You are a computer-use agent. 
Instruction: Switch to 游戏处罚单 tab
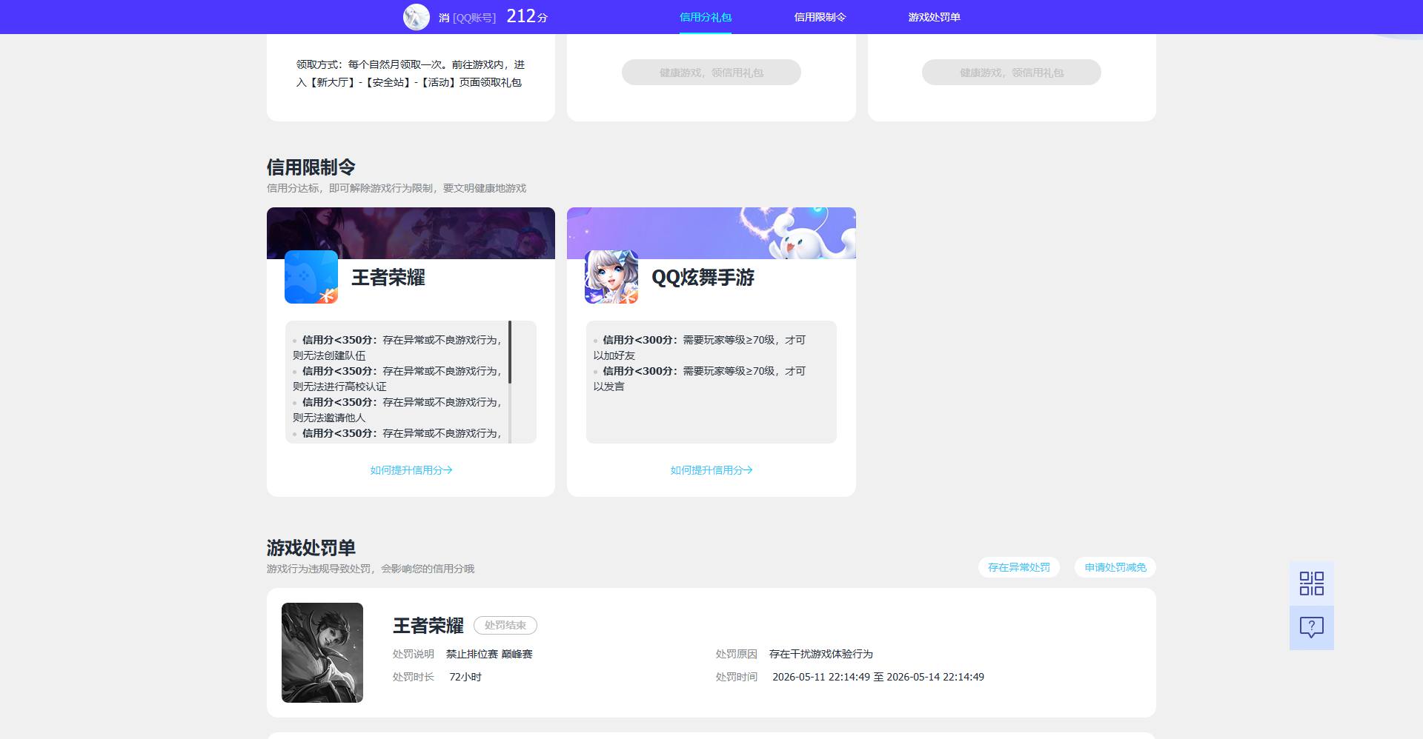point(934,17)
